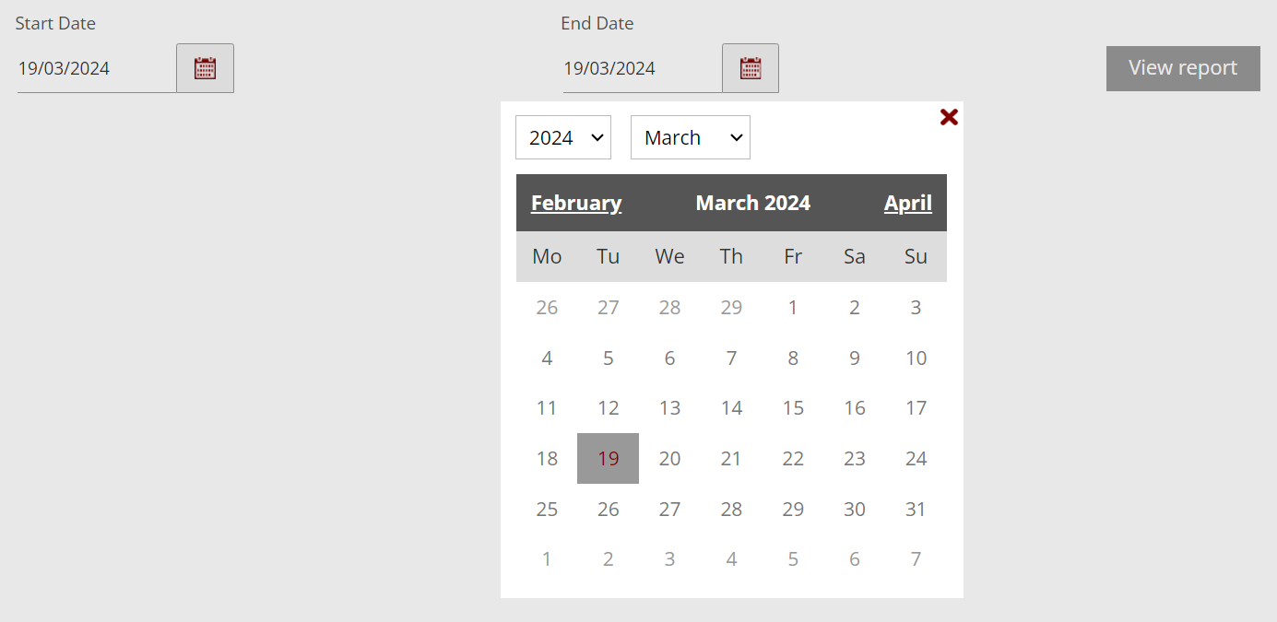Expand the month dropdown showing March
Viewport: 1277px width, 622px height.
coord(691,137)
